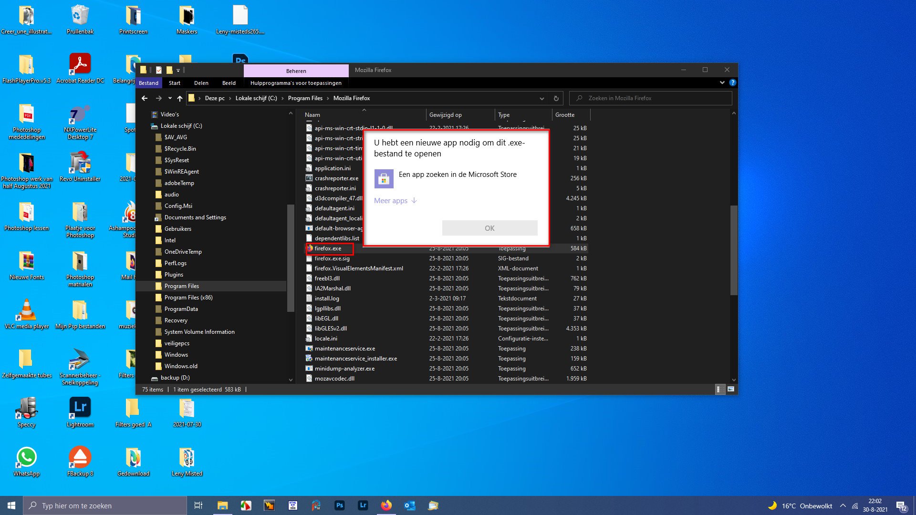The height and width of the screenshot is (515, 916).
Task: Open Lightroom desktop shortcut
Action: [x=80, y=412]
